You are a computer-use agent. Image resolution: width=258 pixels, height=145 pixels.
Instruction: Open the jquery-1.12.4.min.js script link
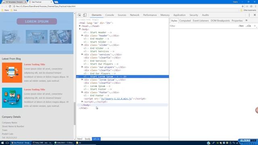[116, 99]
